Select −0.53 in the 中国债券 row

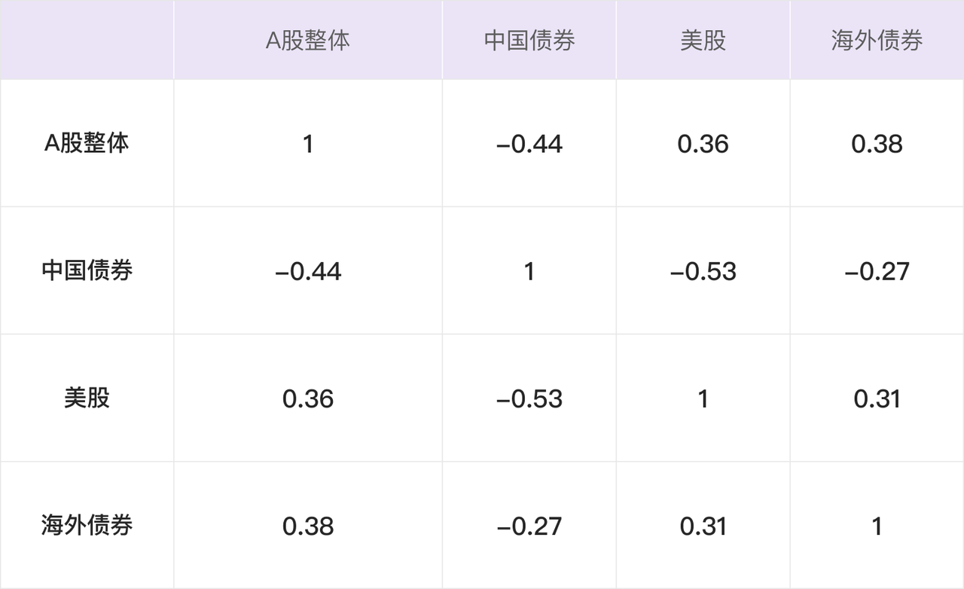703,271
